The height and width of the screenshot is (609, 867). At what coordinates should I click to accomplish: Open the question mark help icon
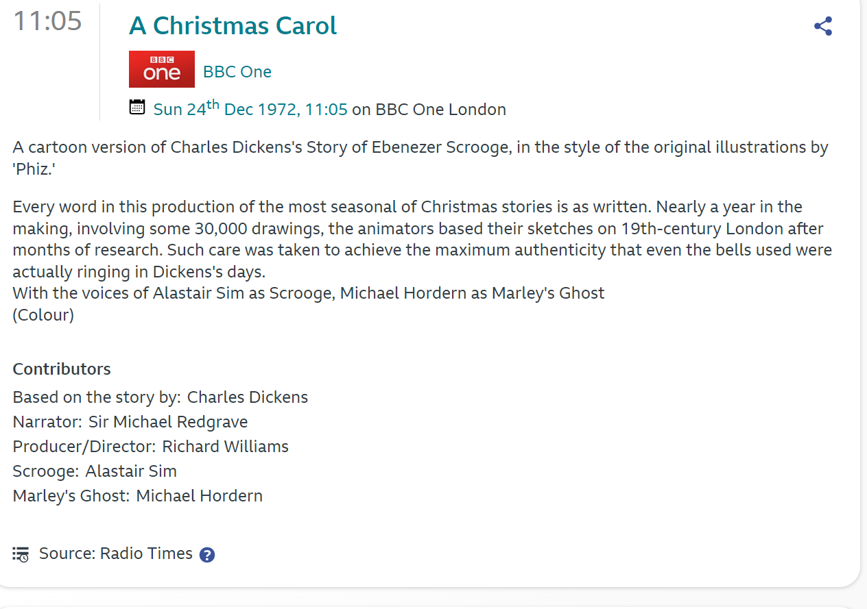(207, 555)
